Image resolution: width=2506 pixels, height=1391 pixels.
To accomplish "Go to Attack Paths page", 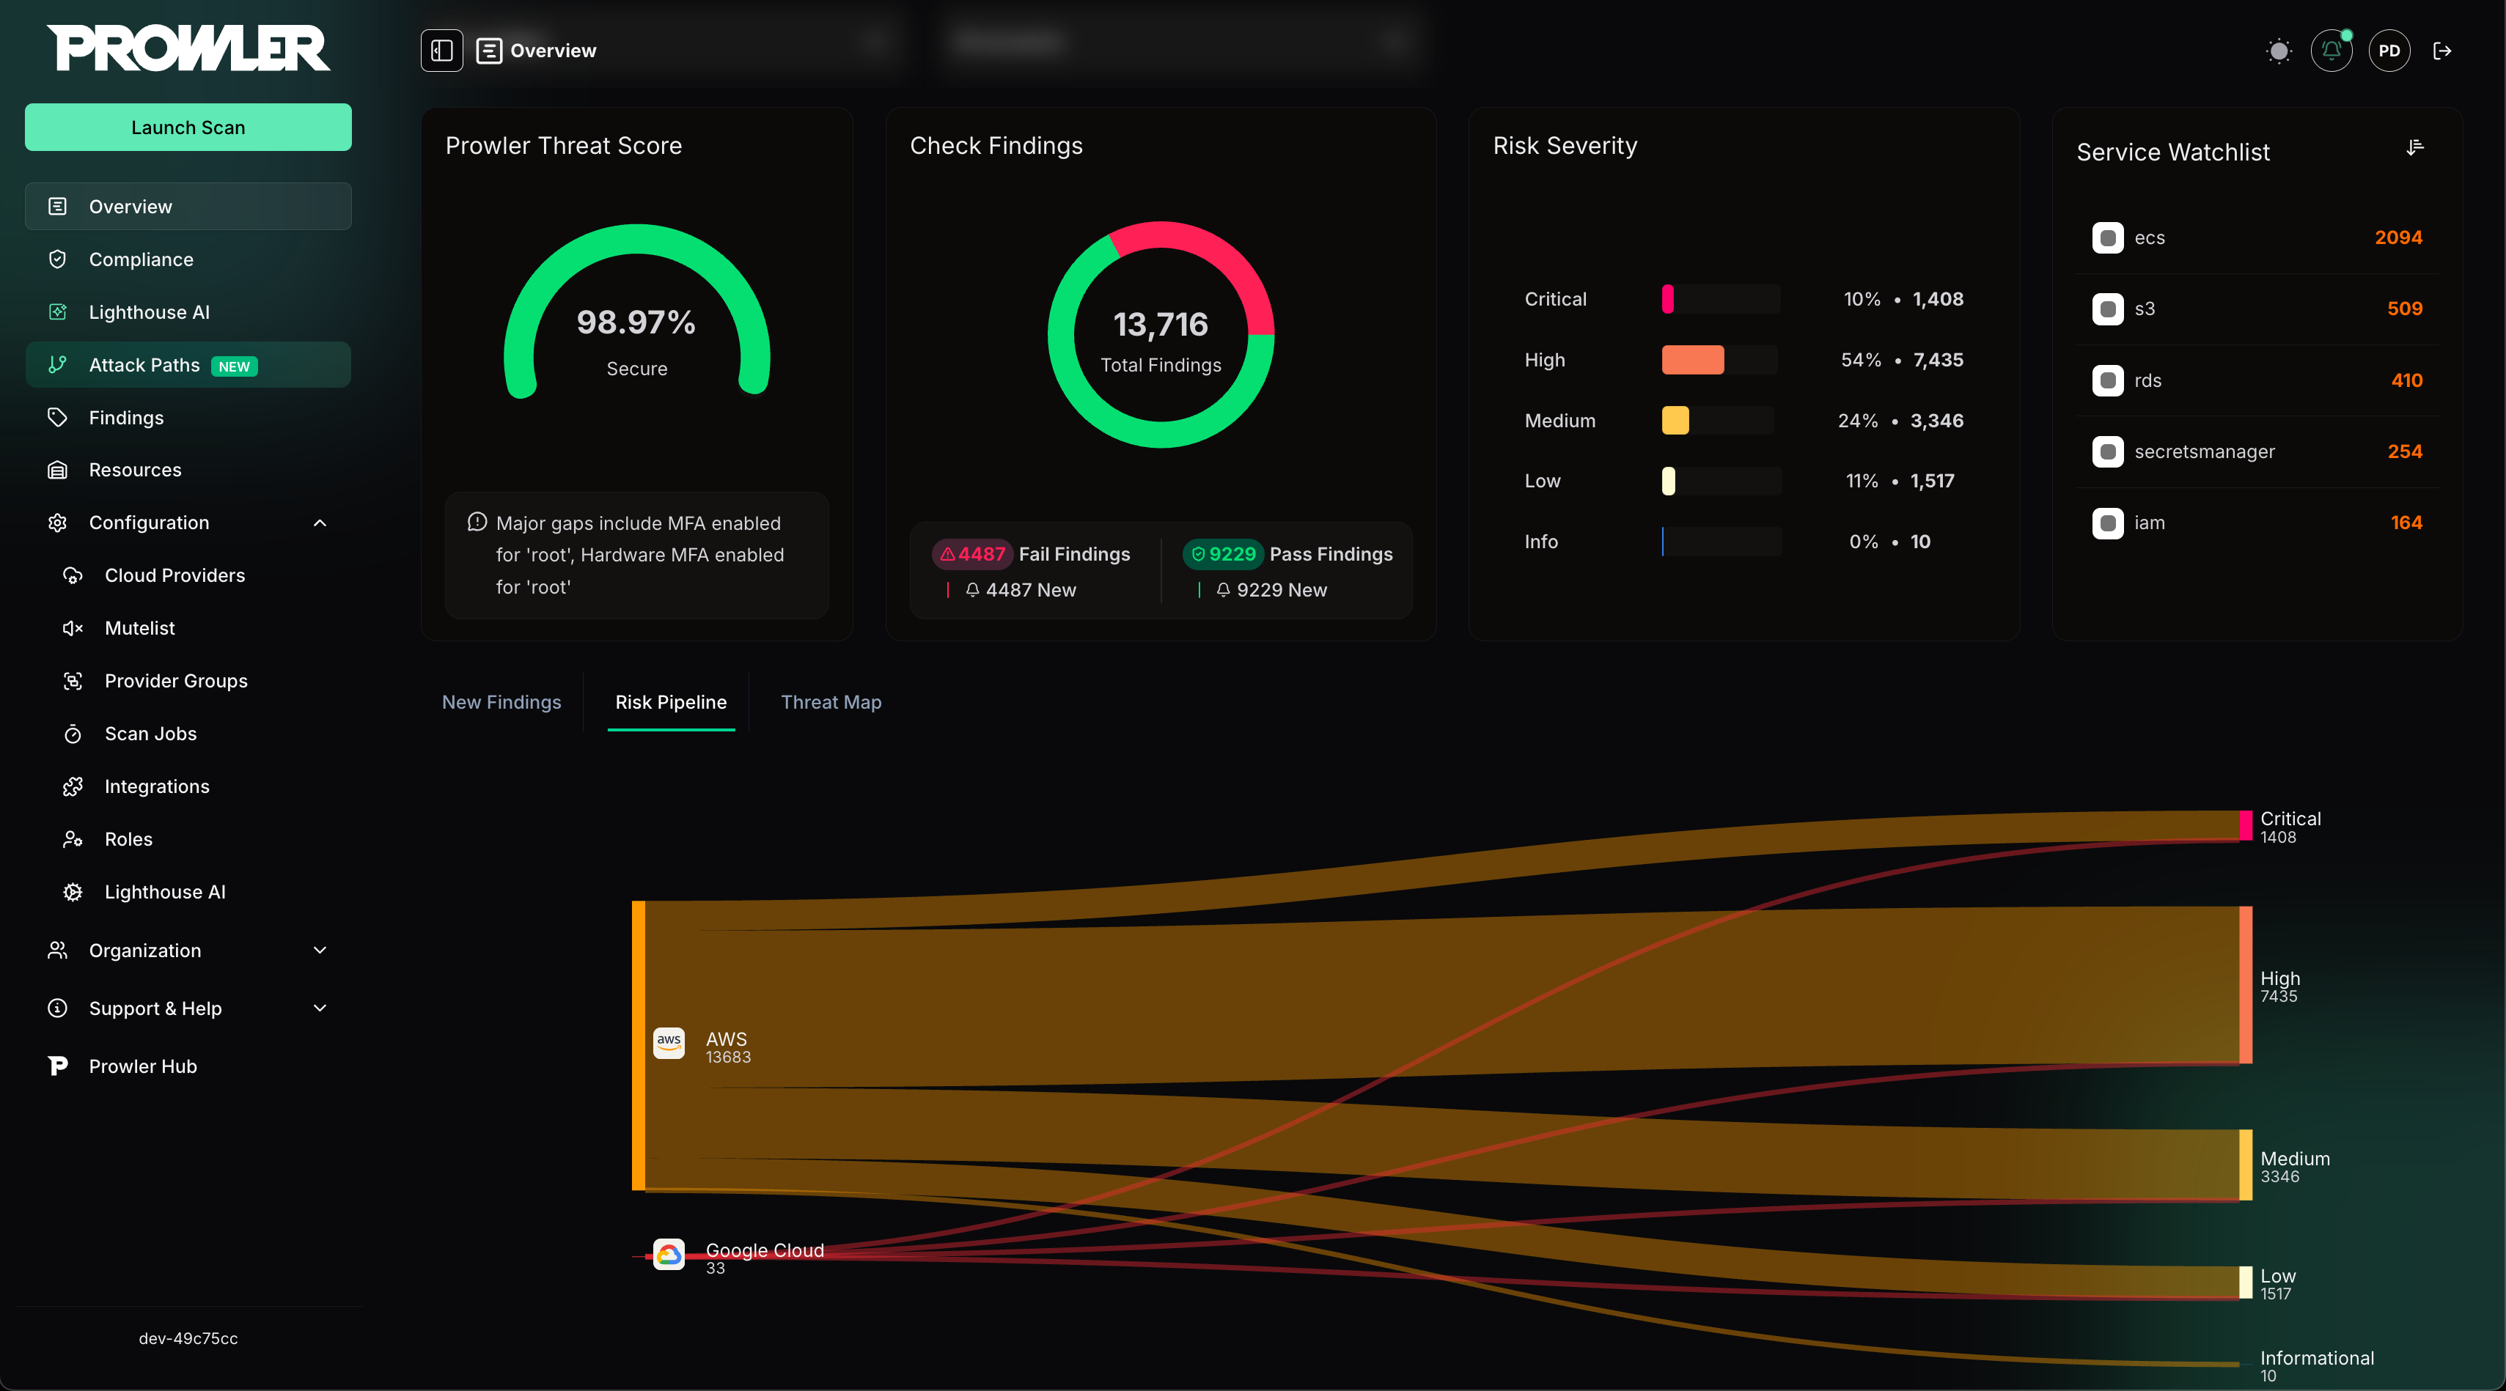I will 144,365.
